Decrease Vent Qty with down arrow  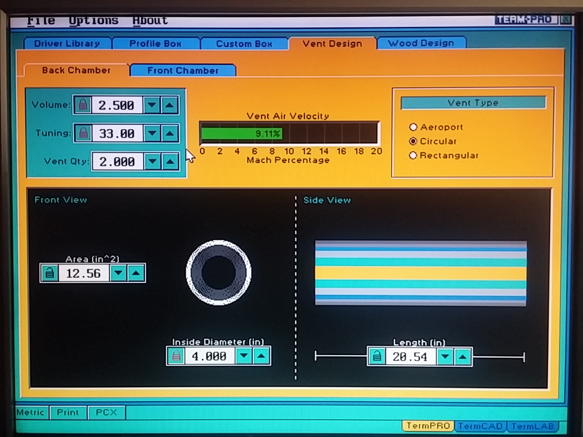coord(153,161)
